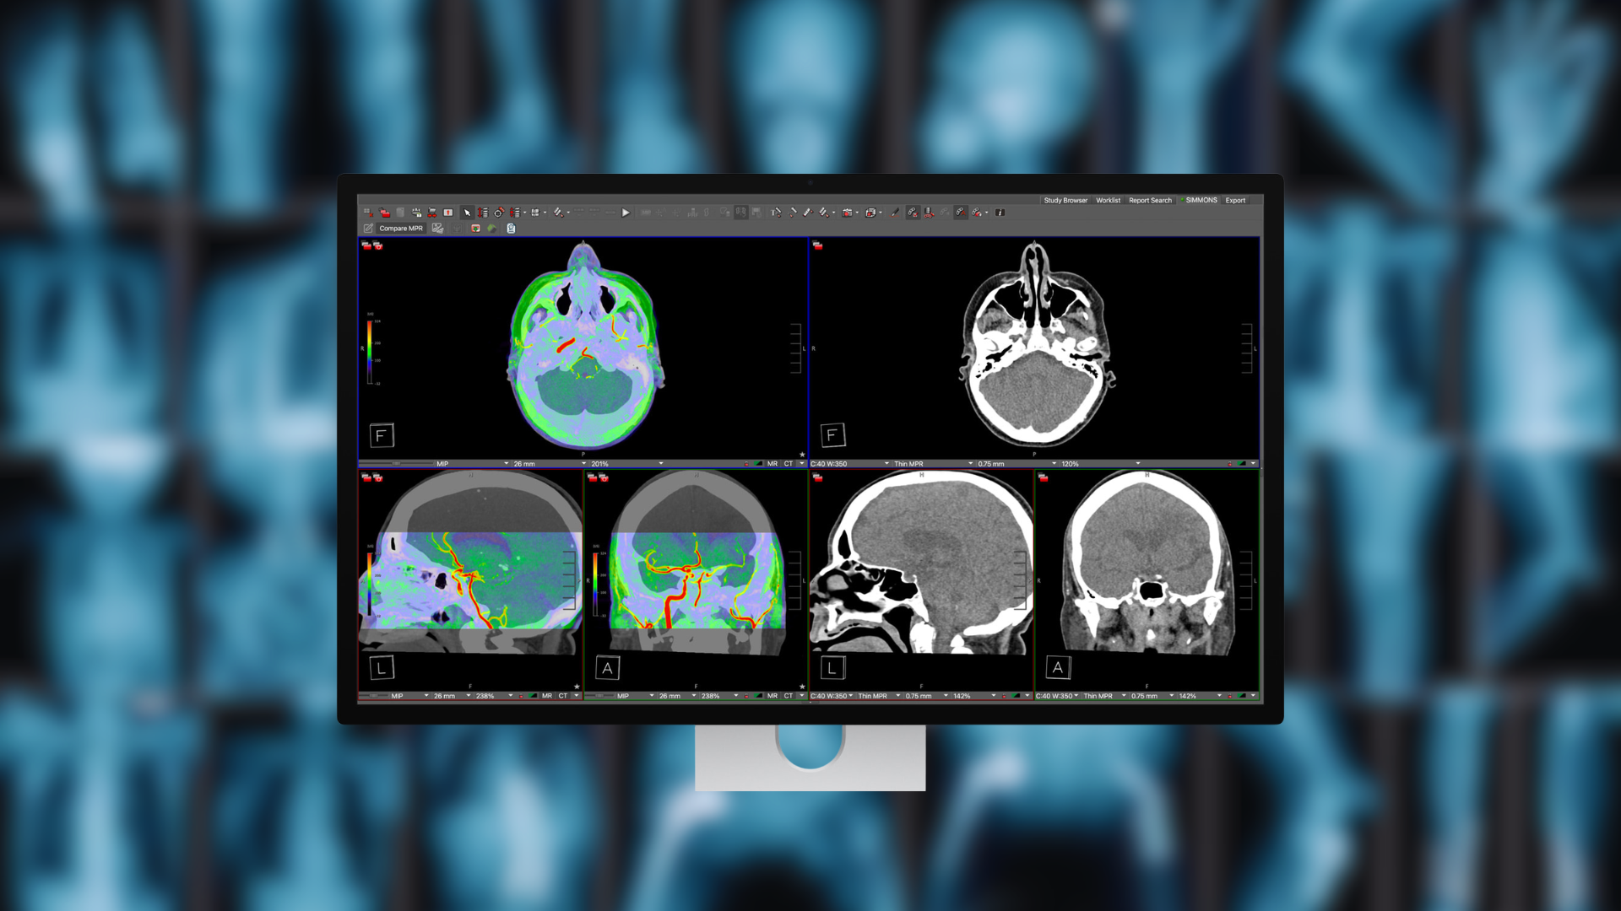Click the green cube icon in second toolbar

(491, 229)
